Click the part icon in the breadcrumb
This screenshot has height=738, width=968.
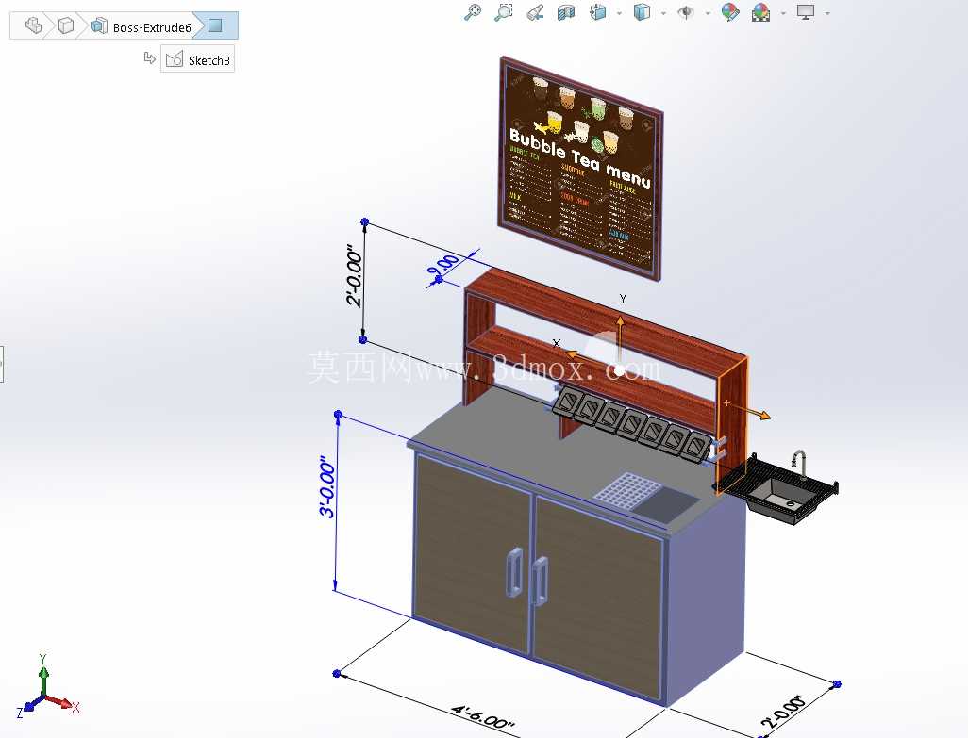click(x=34, y=25)
